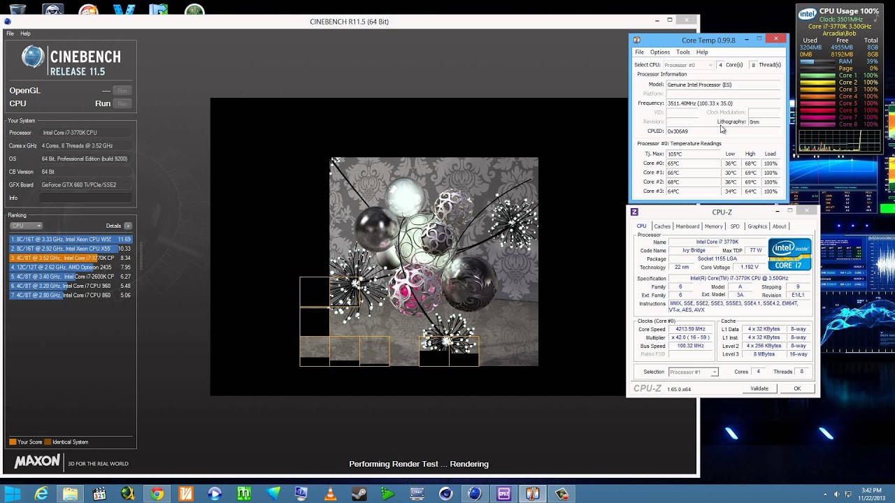Switch to Caches tab in CPU-Z
Screen dimensions: 895x503
click(662, 226)
